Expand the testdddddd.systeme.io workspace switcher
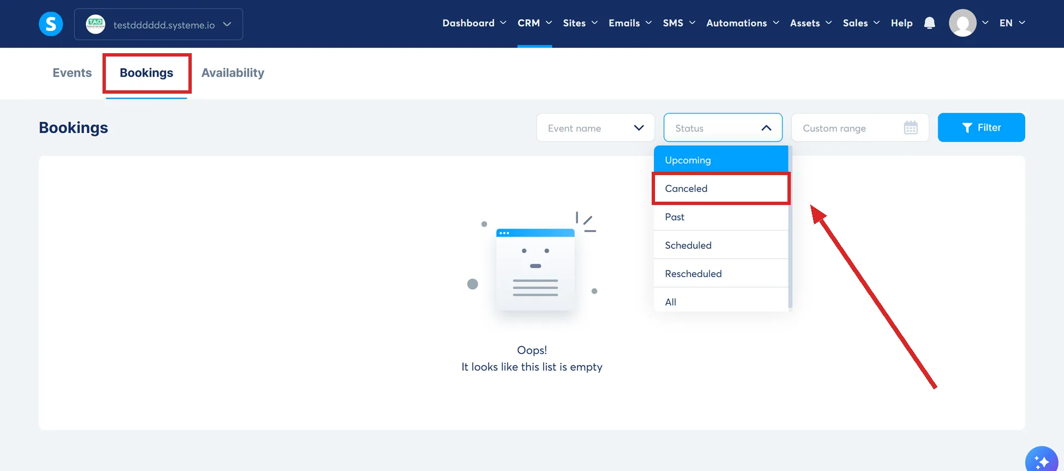The image size is (1064, 471). 158,24
